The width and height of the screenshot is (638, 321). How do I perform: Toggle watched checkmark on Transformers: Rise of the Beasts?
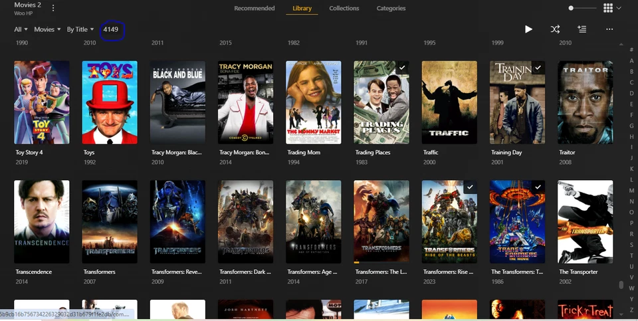(470, 187)
